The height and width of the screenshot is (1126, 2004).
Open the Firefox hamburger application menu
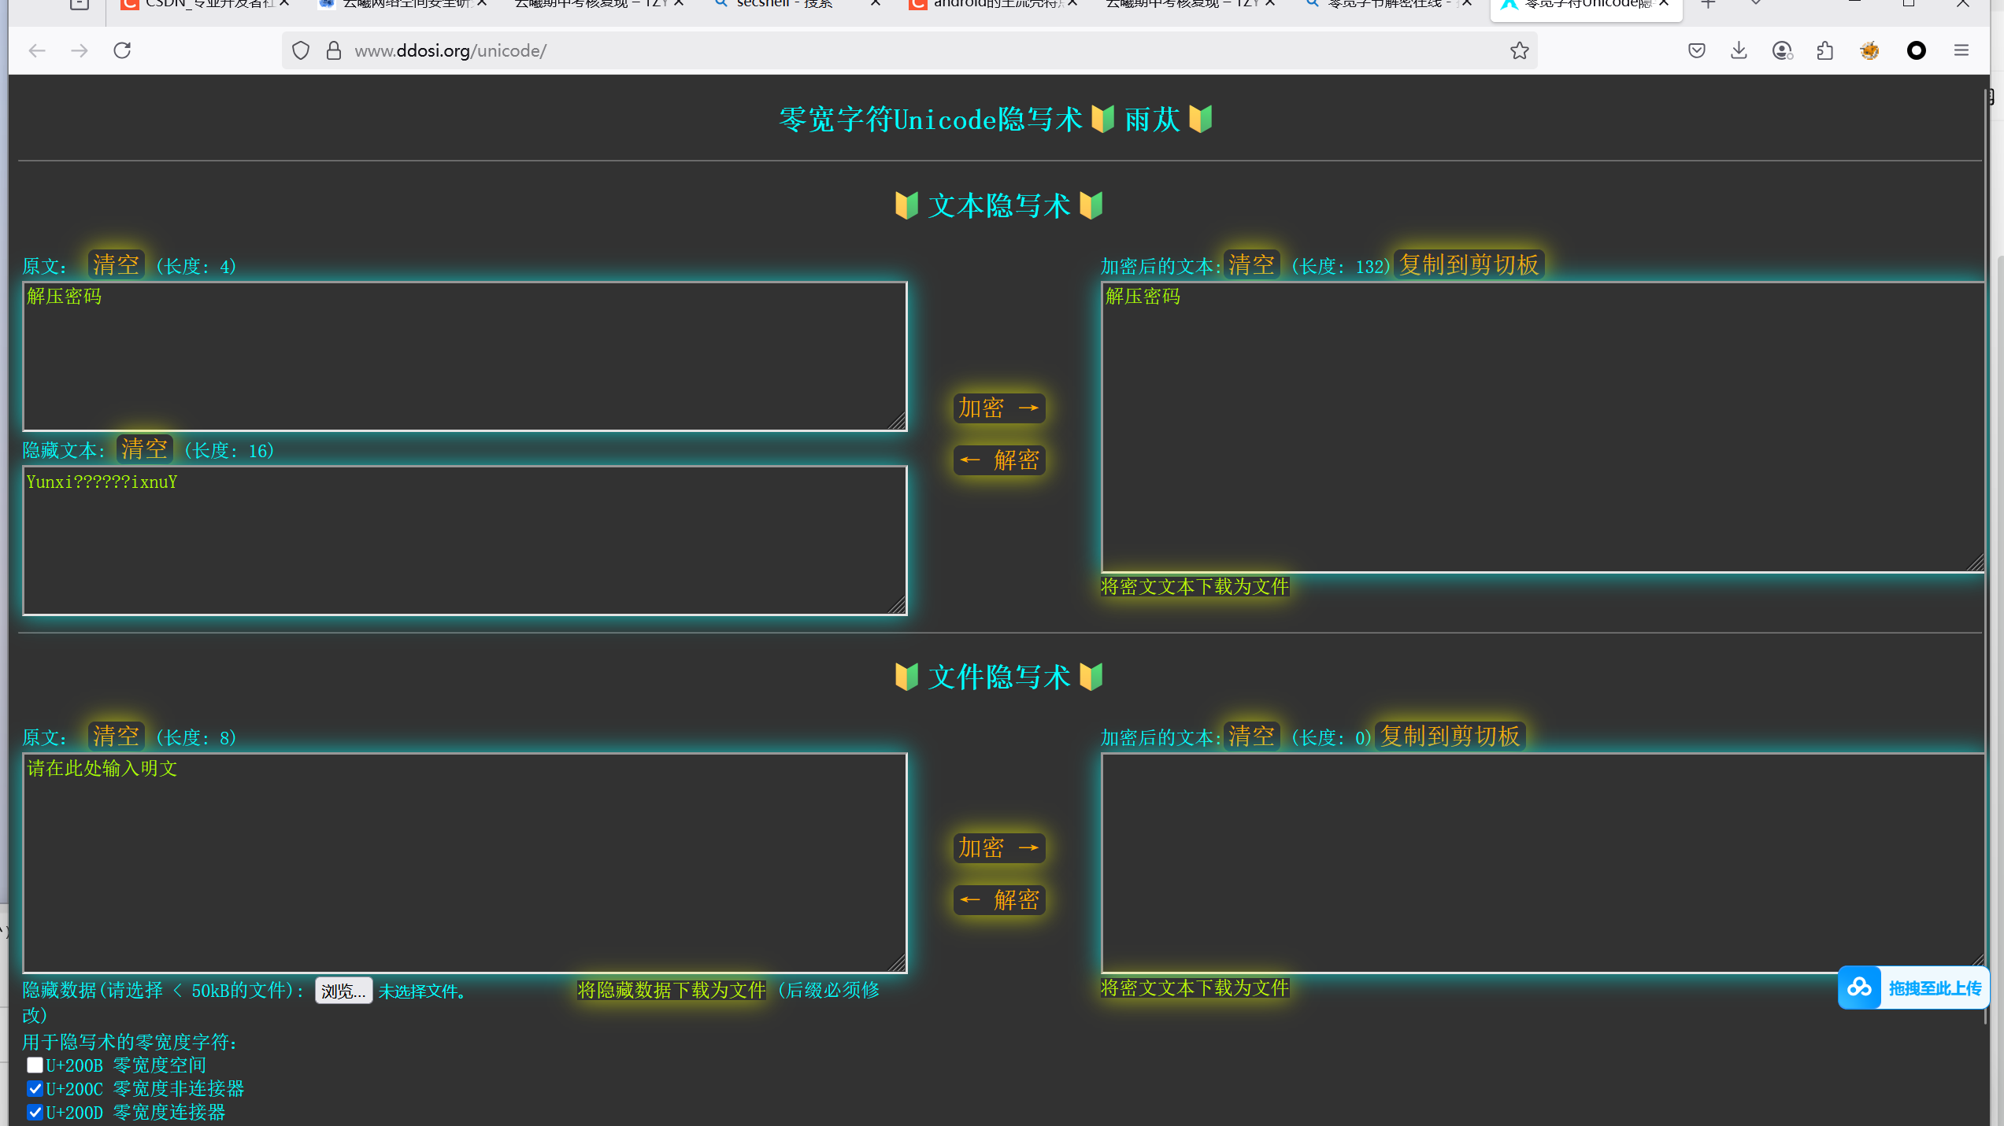point(1961,51)
